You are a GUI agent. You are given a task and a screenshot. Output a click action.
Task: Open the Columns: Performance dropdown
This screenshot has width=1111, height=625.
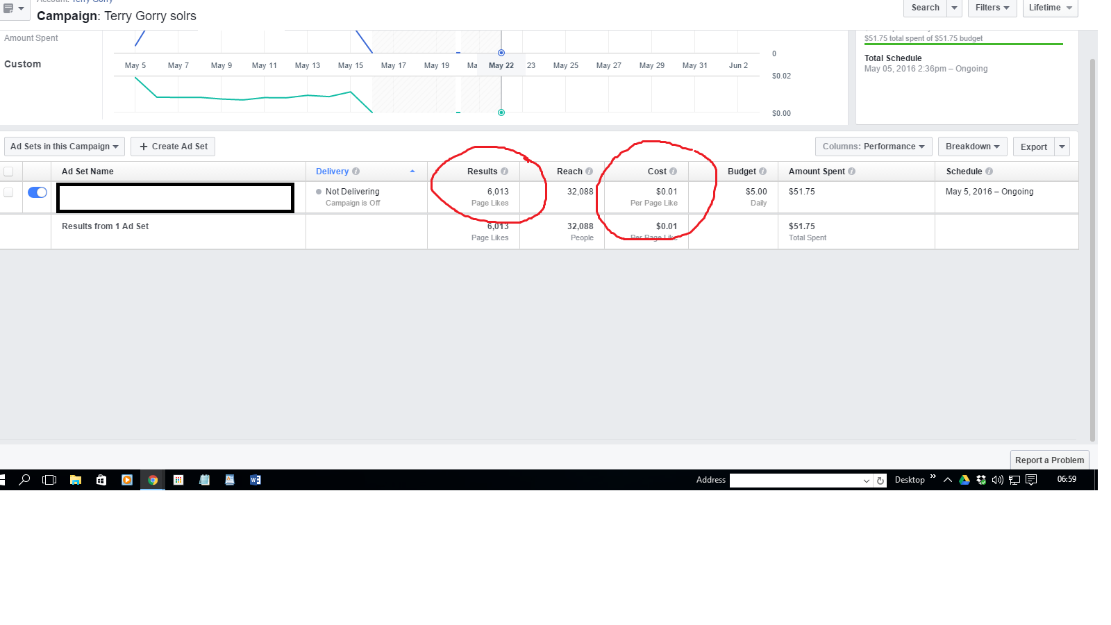coord(874,147)
